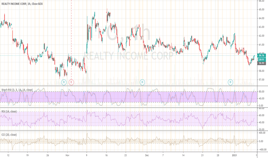Click 65.00 on the price axis
268x158 pixels.
coord(261,9)
